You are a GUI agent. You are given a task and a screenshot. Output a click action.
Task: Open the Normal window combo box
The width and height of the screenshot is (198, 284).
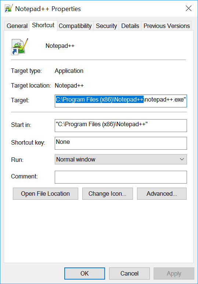click(121, 159)
